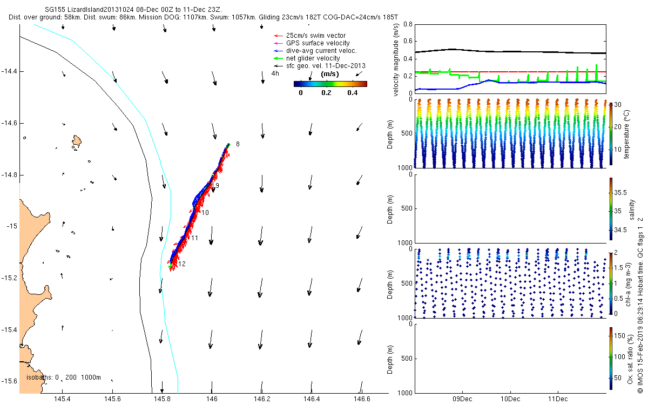
Task: Click day label 10 on glider track
Action: (205, 213)
